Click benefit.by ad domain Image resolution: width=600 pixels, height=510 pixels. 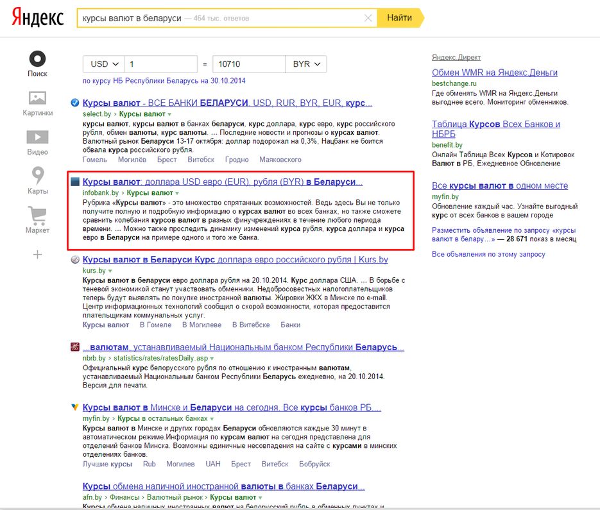[447, 144]
